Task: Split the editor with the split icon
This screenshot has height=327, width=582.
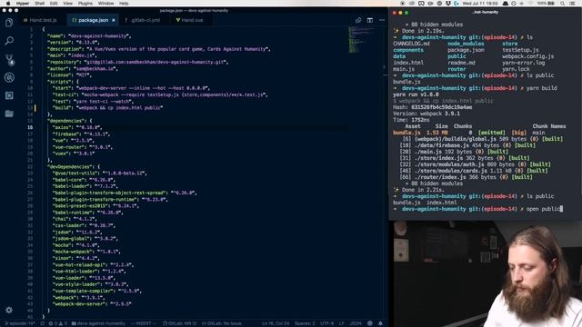Action: [x=370, y=20]
